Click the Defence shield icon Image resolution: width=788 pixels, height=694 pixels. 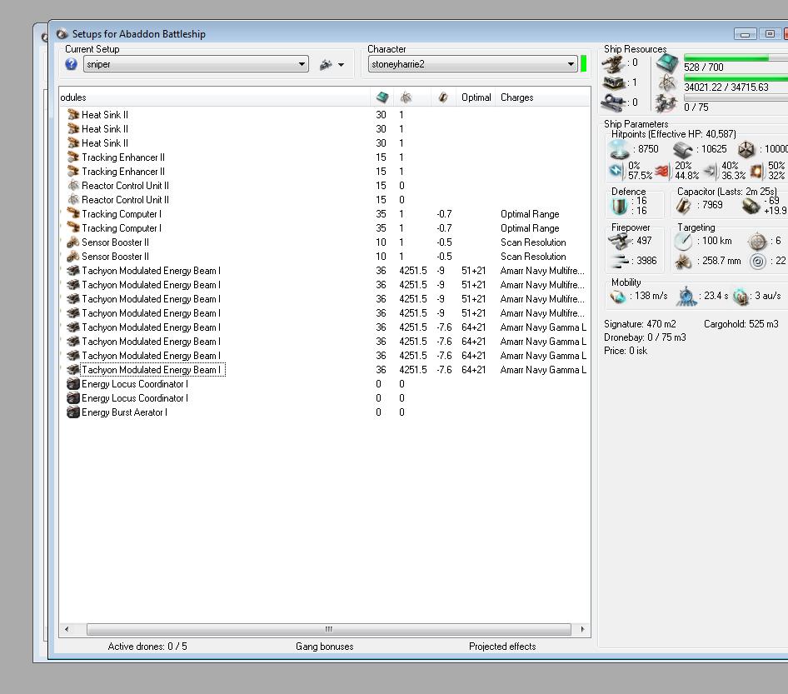point(619,206)
